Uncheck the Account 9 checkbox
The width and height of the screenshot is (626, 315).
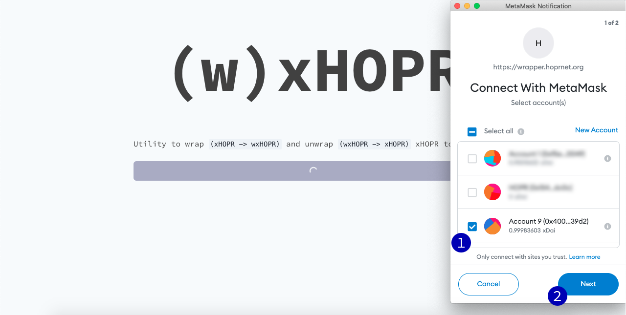472,226
